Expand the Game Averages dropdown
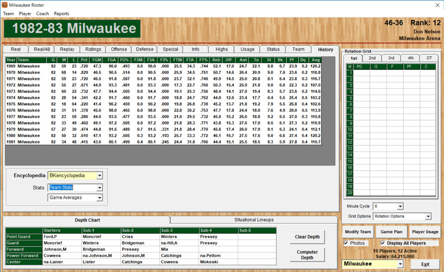Viewport: 444px width, 272px height. coord(99,198)
